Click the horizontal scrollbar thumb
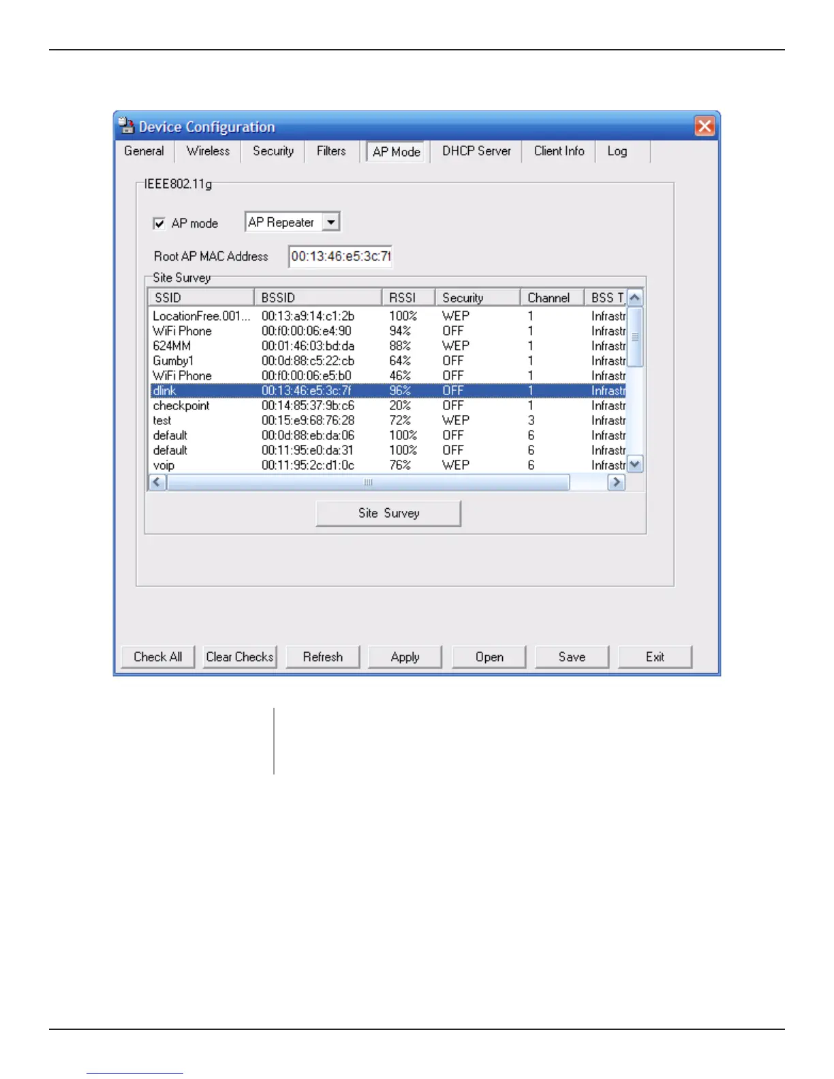The width and height of the screenshot is (834, 1079). click(x=368, y=482)
